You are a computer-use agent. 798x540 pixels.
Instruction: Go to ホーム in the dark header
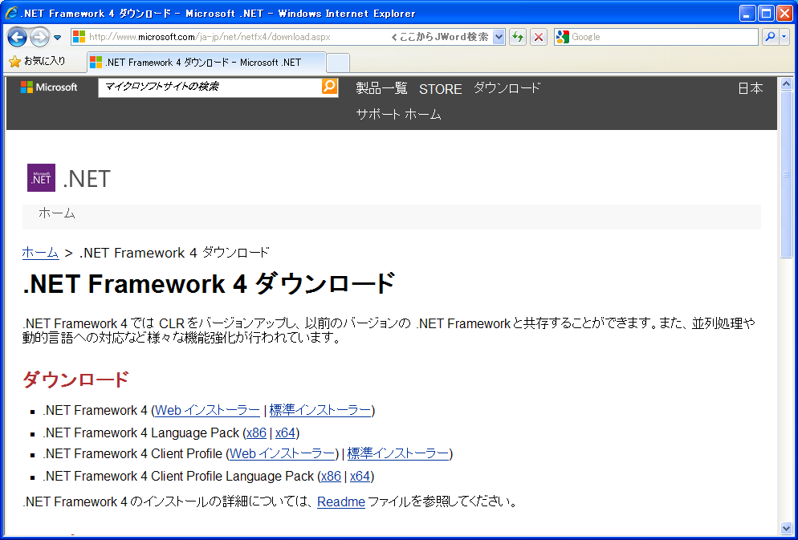point(423,115)
